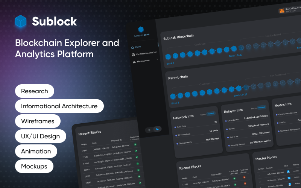Click the MetaMask fox wallet icon

tap(281, 11)
